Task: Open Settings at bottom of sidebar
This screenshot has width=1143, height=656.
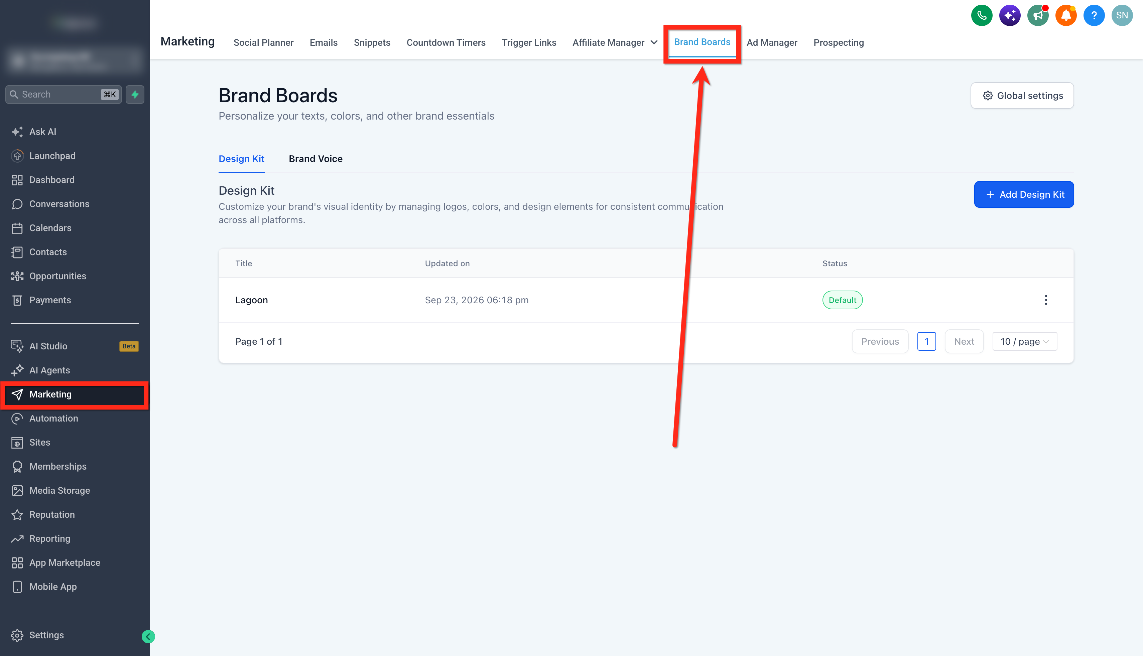Action: pos(46,635)
